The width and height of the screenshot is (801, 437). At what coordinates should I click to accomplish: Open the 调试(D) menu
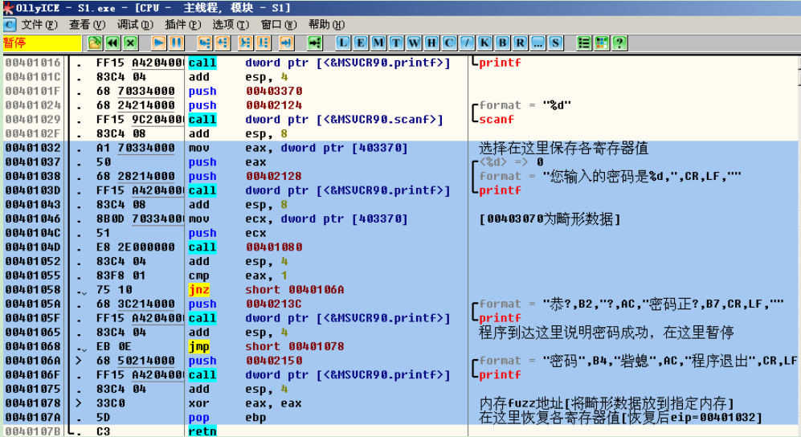(135, 25)
